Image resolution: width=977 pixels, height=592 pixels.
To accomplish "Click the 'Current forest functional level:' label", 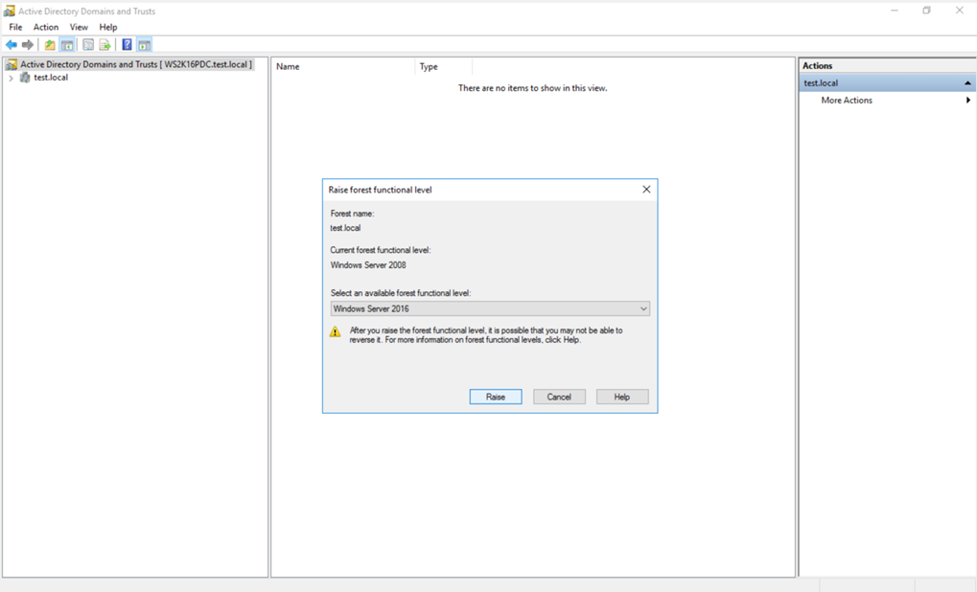I will pos(380,250).
